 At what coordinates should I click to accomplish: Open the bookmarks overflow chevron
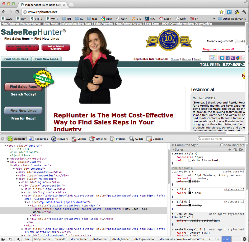(x=214, y=19)
